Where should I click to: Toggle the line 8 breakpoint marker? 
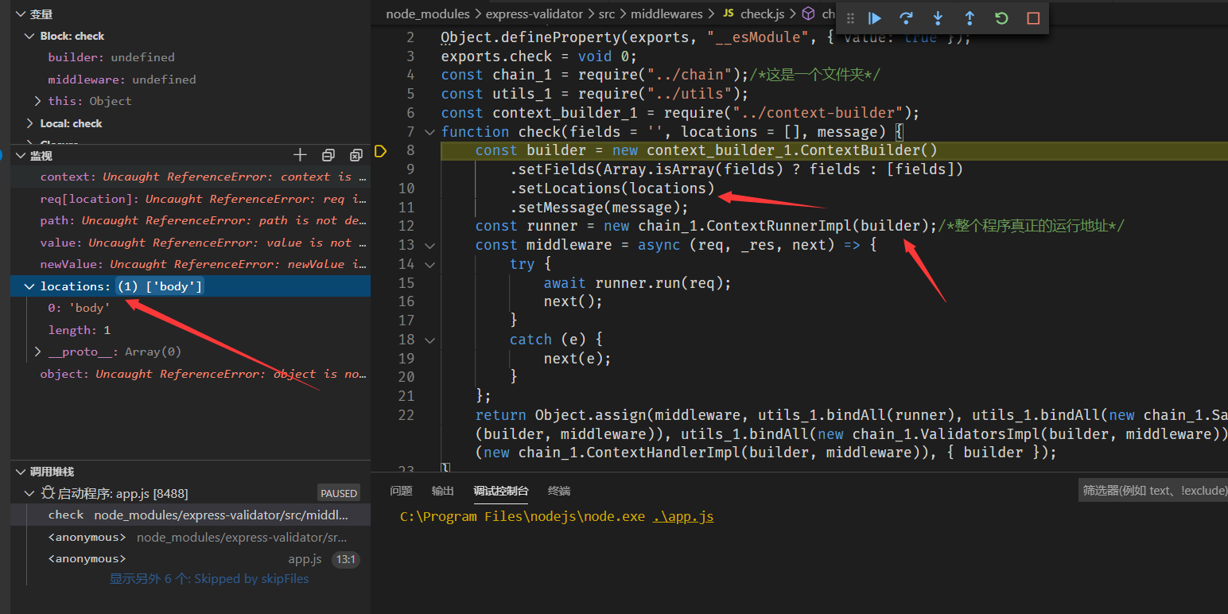coord(380,151)
